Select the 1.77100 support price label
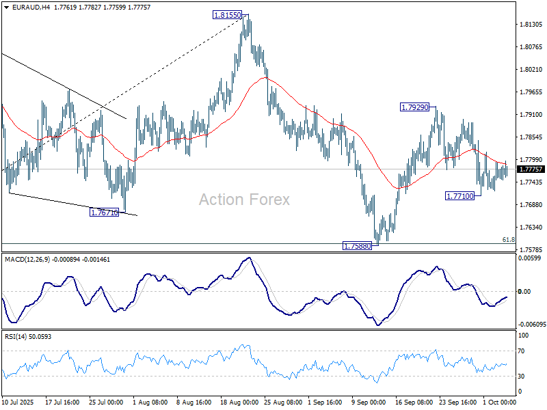547x410 pixels. pyautogui.click(x=459, y=196)
